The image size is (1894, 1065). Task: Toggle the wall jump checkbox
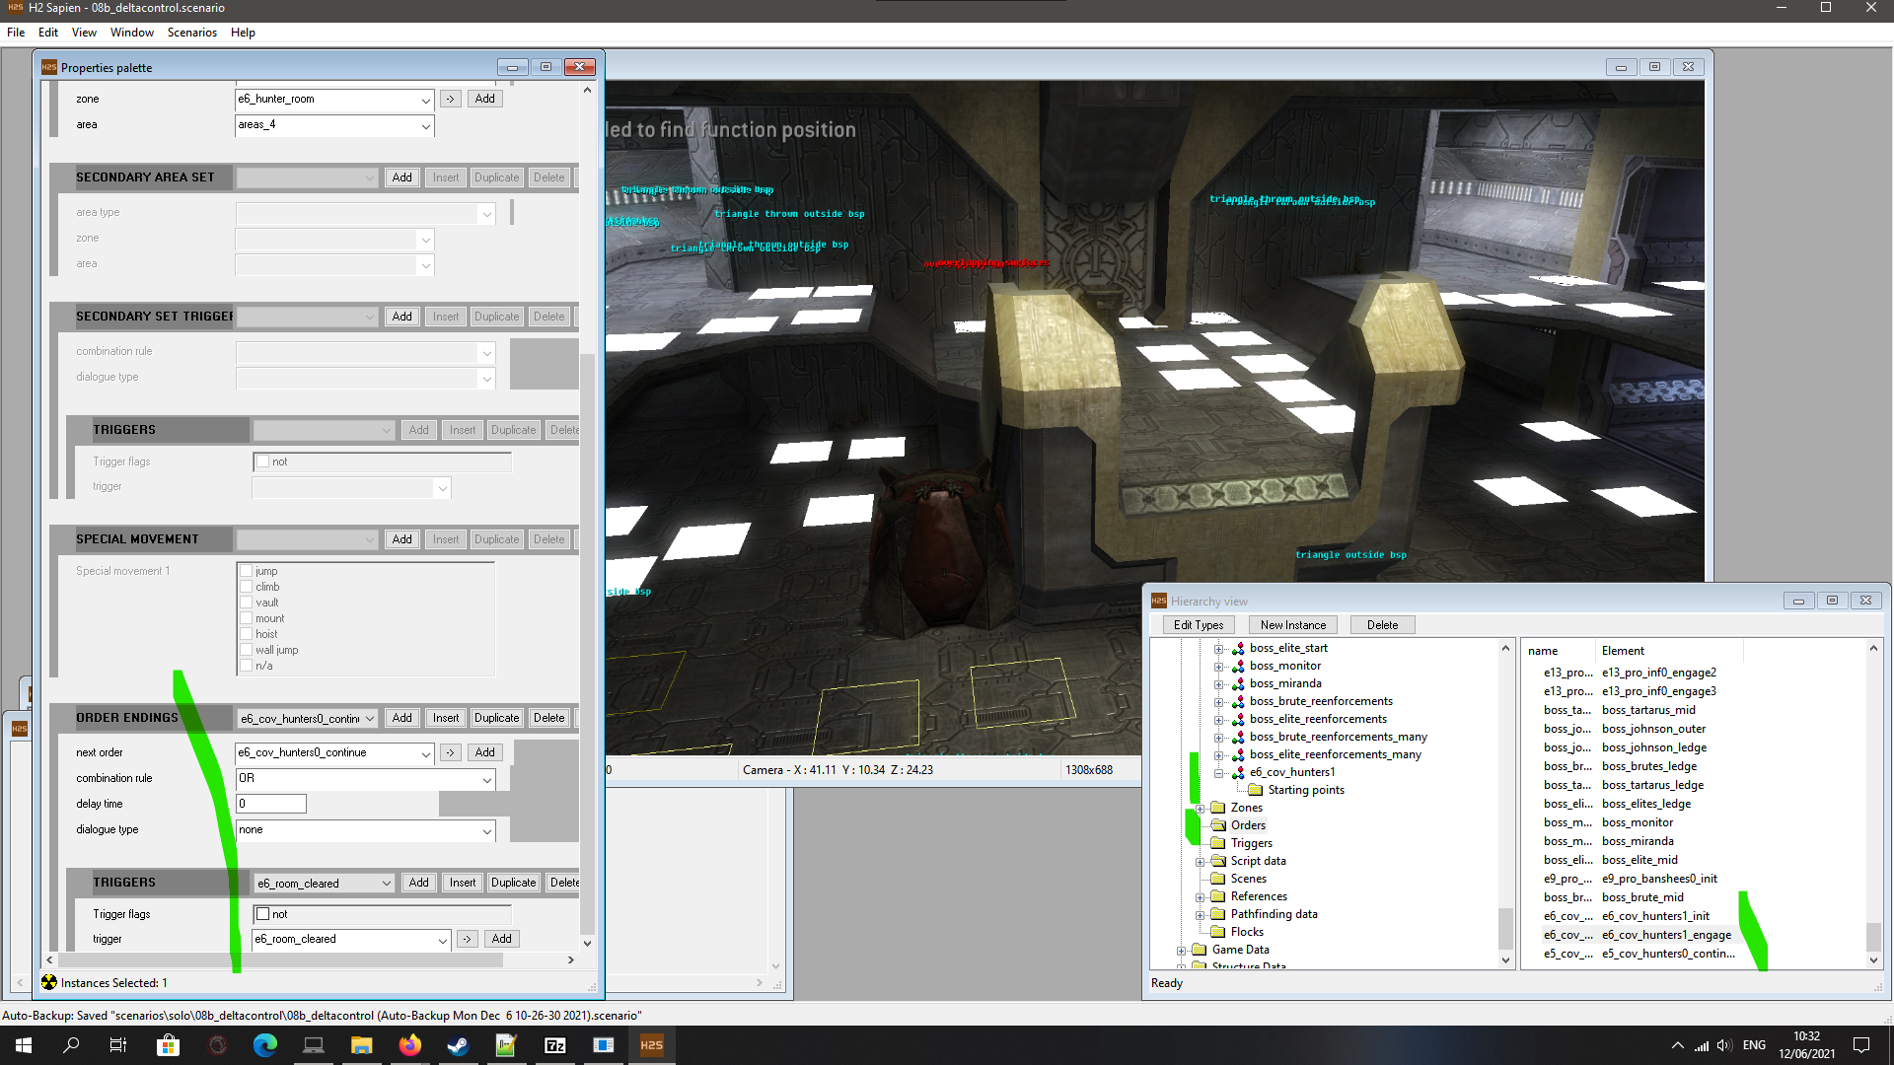coord(247,650)
